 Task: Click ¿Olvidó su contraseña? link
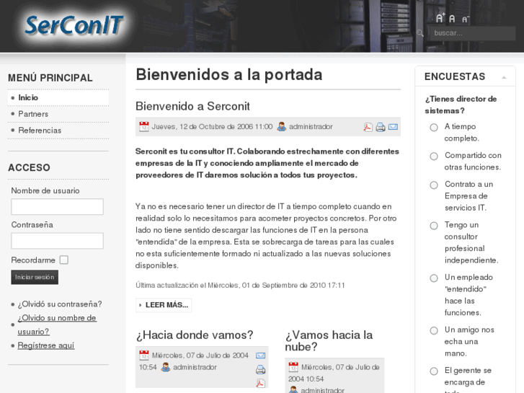[x=60, y=304]
